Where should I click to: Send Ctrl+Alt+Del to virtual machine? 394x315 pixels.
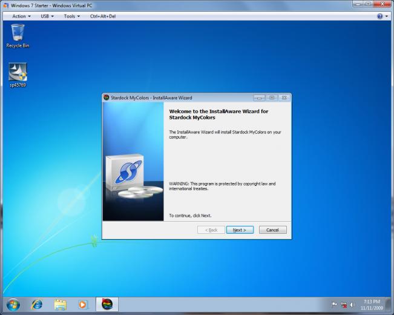[103, 16]
